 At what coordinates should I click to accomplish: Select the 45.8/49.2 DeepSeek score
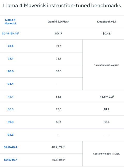coord(106,97)
